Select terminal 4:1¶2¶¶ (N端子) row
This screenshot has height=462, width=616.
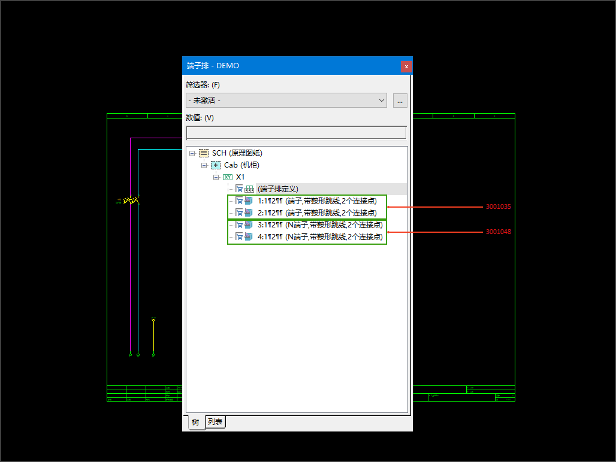coord(320,237)
